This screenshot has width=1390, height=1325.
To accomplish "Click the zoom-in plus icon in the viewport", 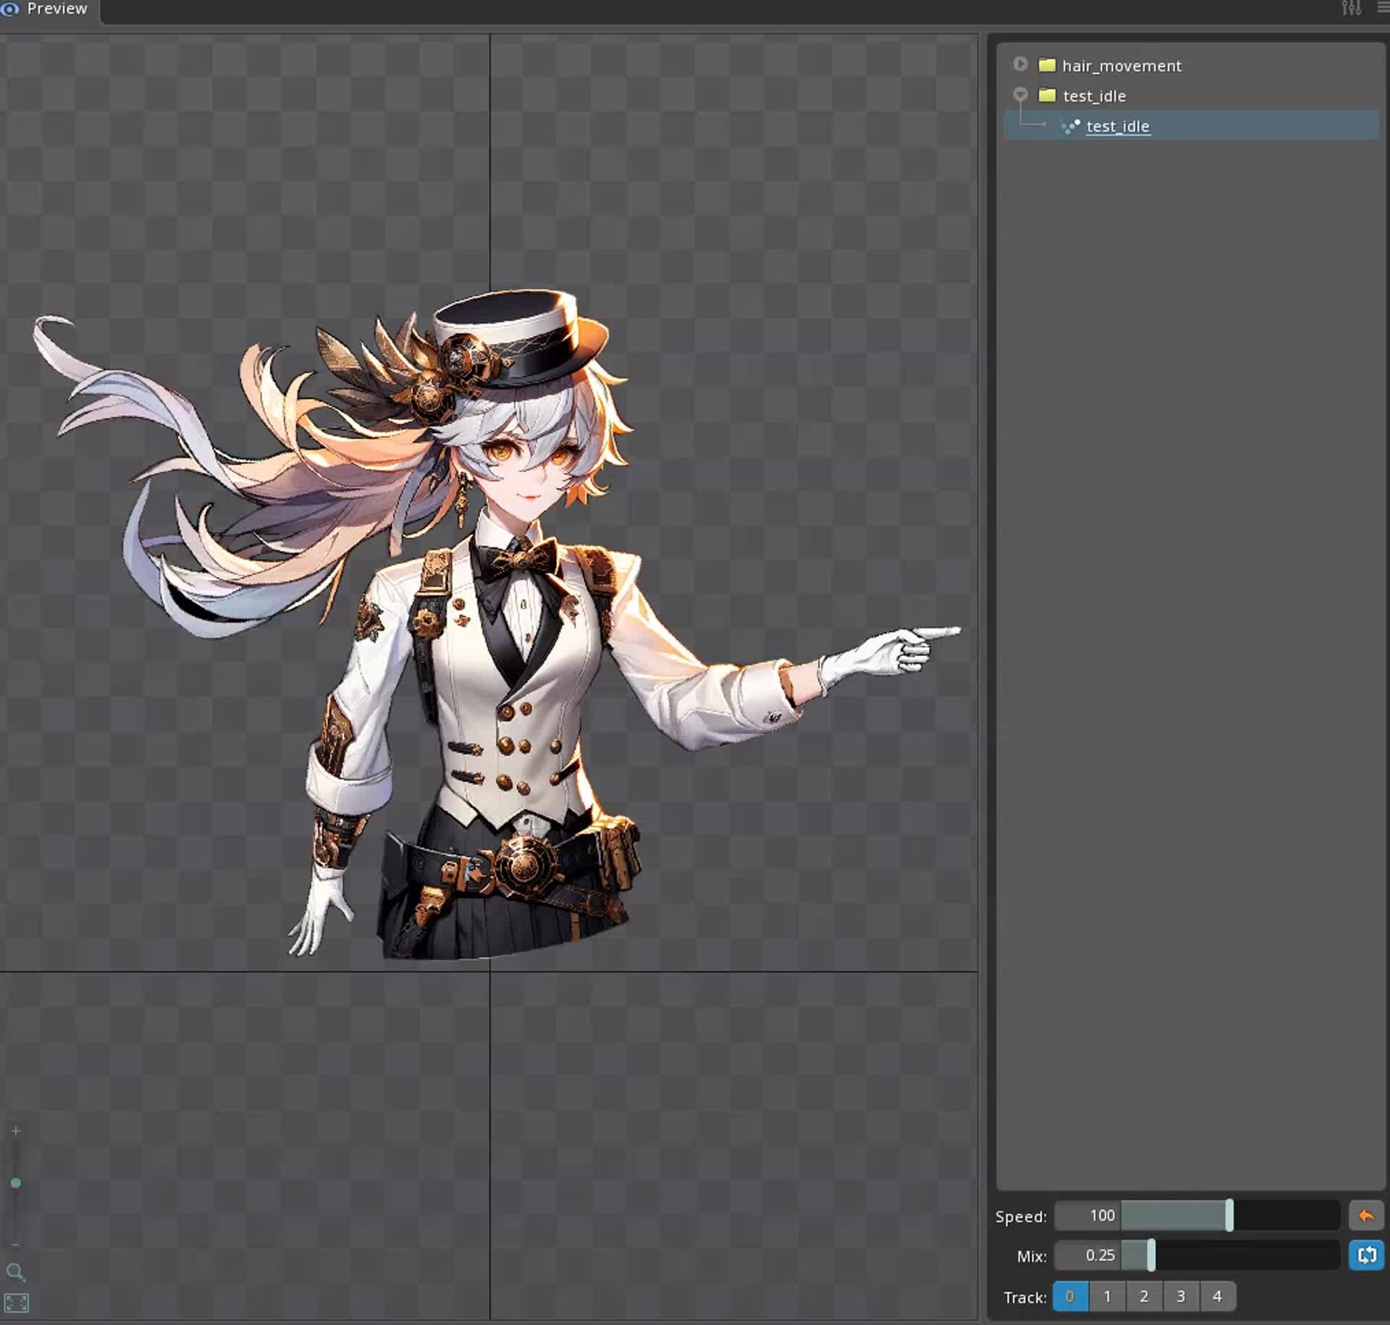I will tap(15, 1130).
